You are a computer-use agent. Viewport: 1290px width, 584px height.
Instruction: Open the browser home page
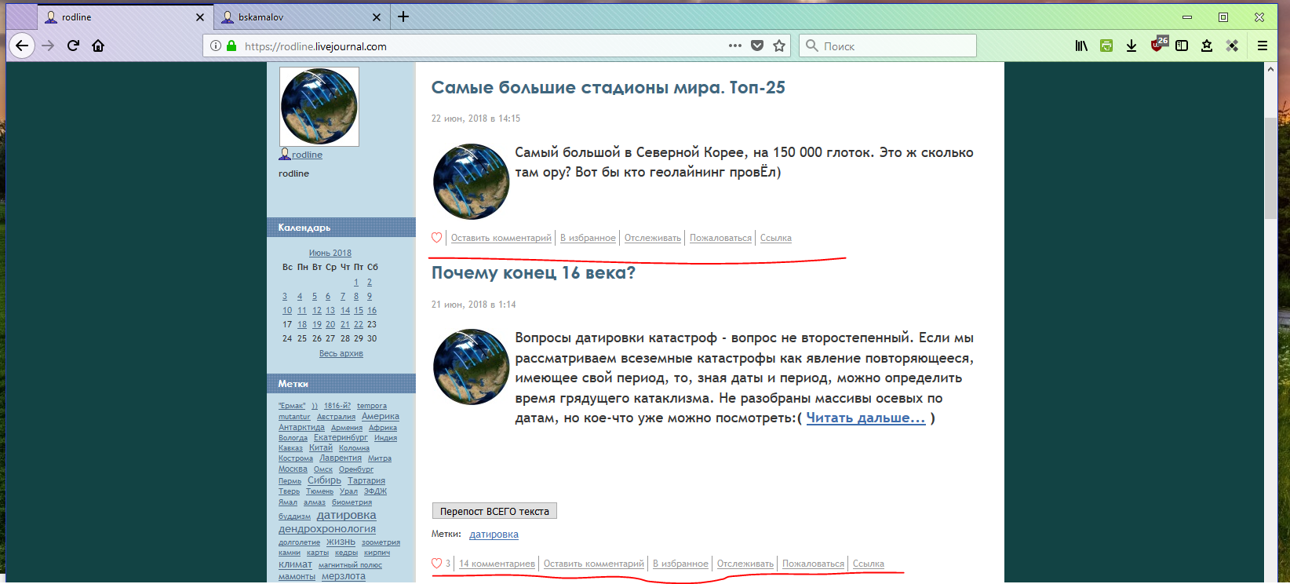coord(98,46)
